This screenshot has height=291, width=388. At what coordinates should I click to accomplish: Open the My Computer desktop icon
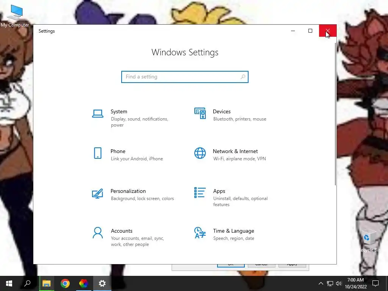tap(15, 16)
